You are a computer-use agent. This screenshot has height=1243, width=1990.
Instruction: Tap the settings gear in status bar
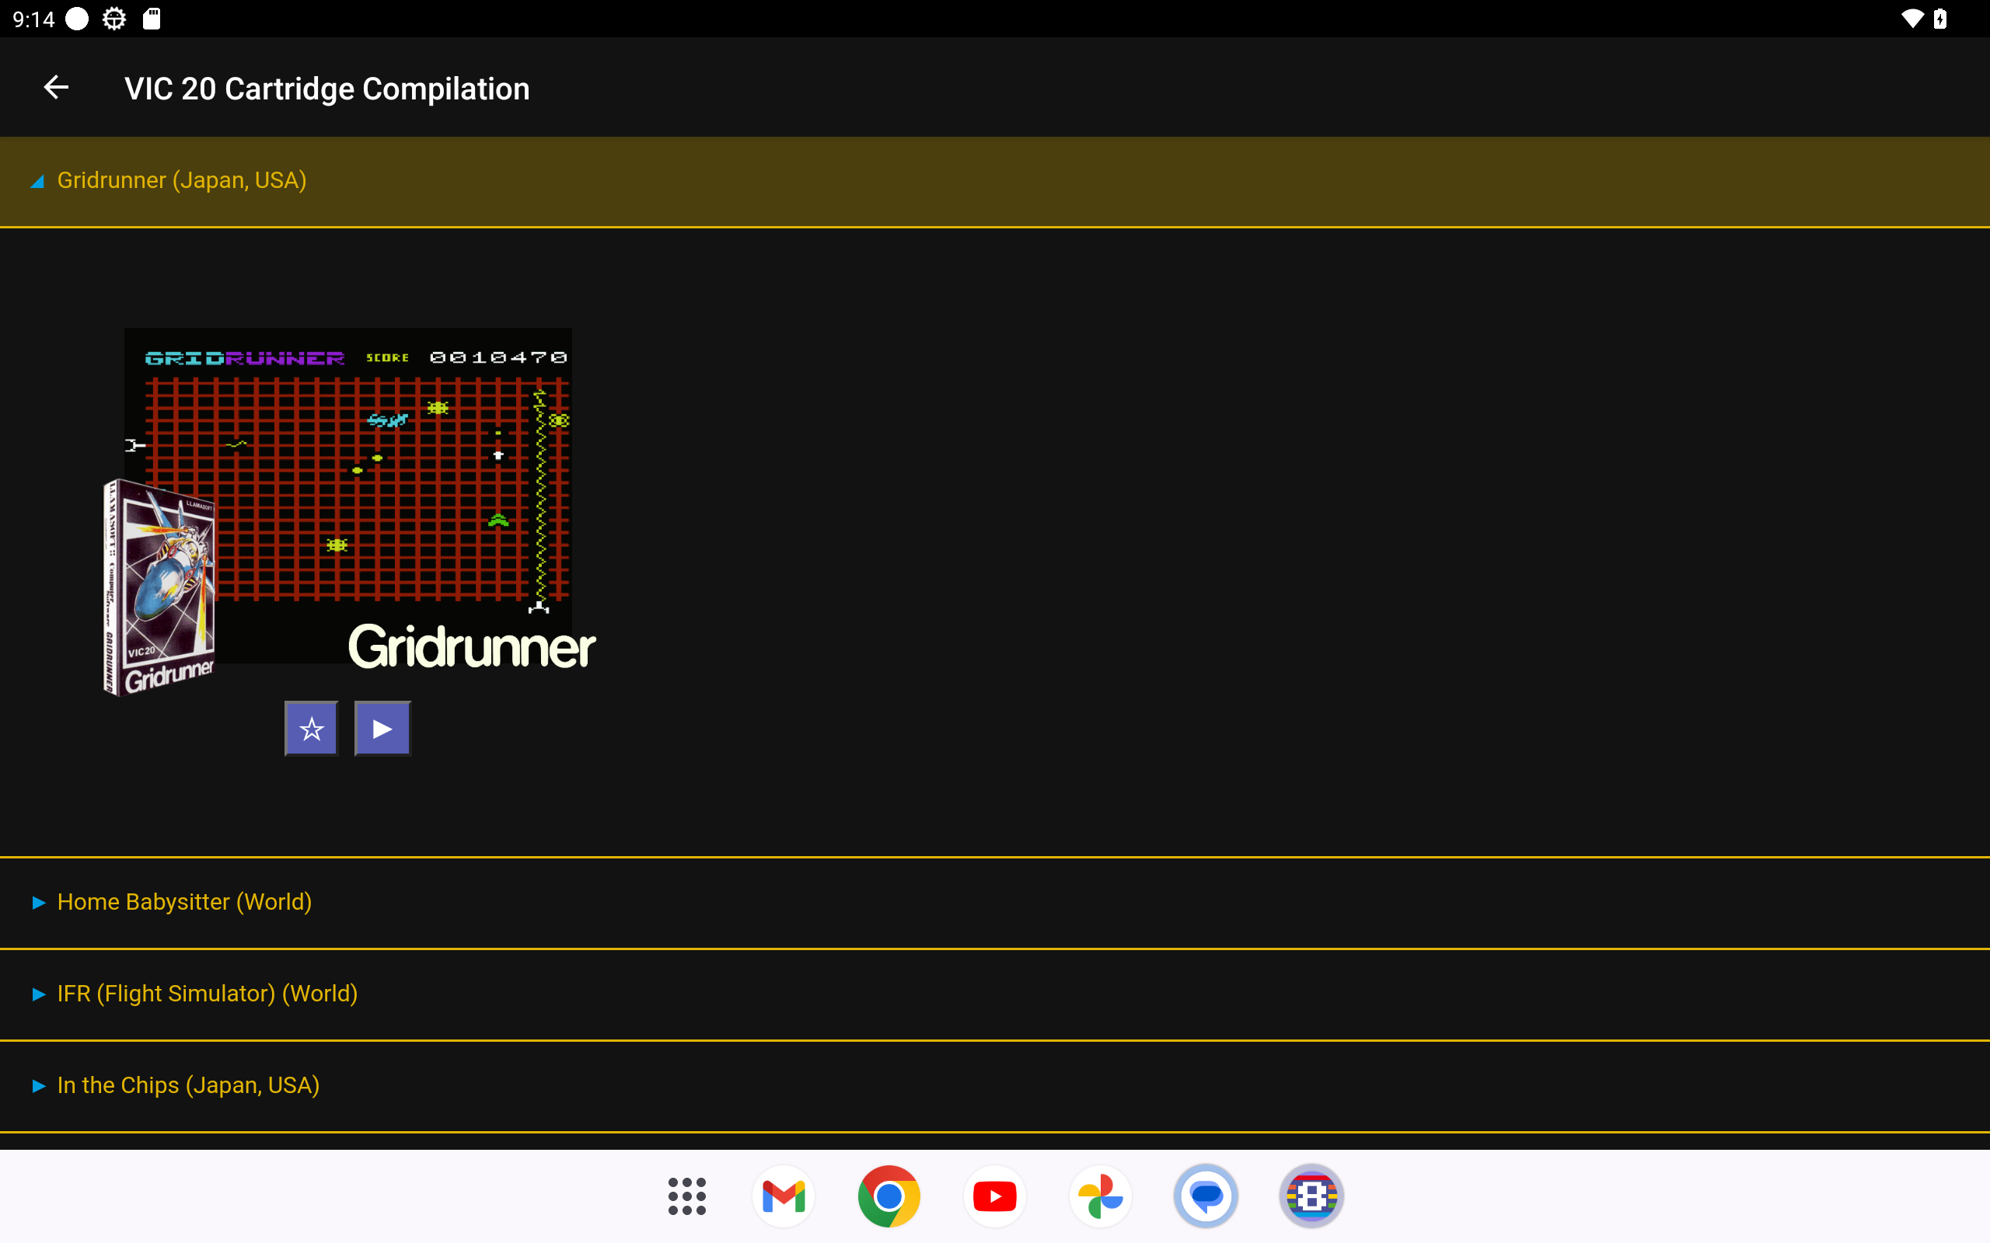coord(114,19)
